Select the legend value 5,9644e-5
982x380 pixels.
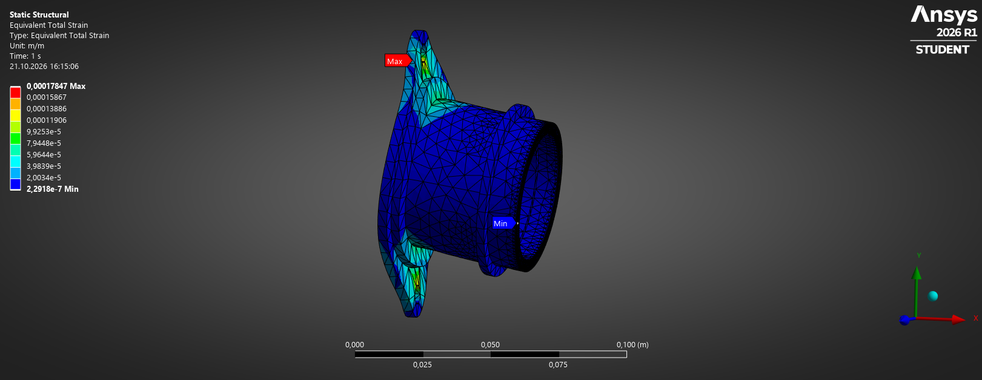coord(44,155)
